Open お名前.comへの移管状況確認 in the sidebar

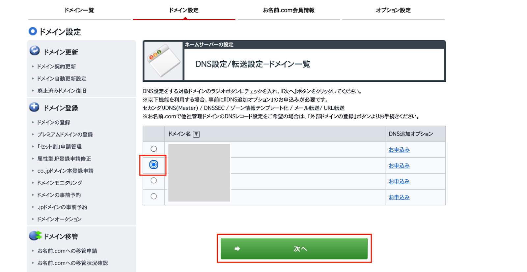72,263
